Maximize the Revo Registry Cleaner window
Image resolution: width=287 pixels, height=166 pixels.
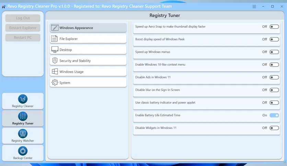pos(273,7)
